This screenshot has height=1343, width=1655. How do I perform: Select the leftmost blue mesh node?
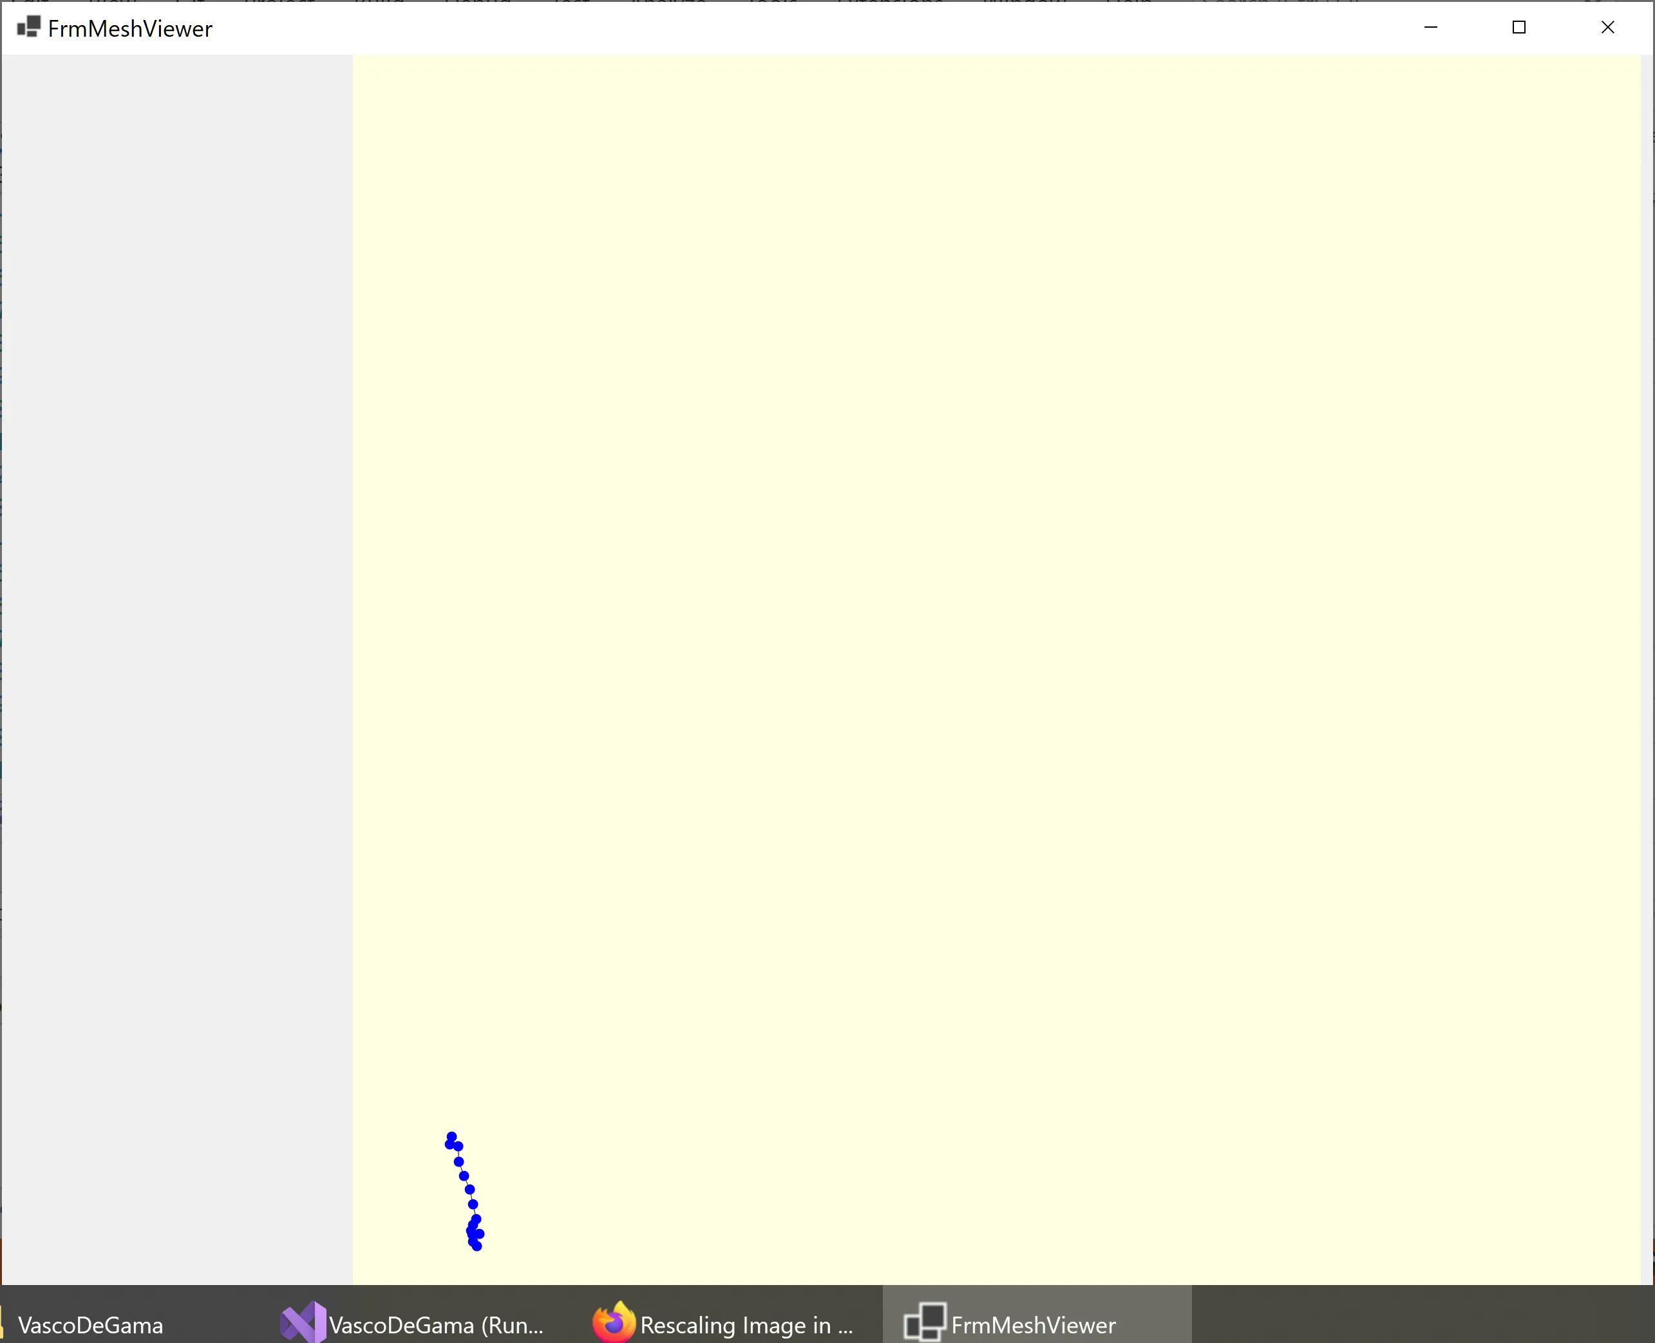pos(449,1144)
